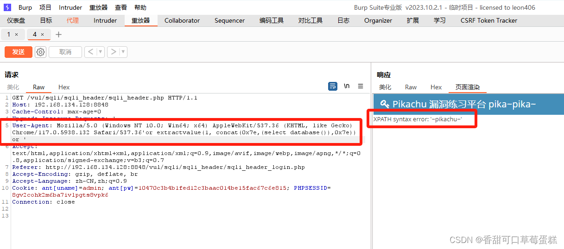Select Repeater tab 1
The width and height of the screenshot is (564, 249).
(8, 35)
